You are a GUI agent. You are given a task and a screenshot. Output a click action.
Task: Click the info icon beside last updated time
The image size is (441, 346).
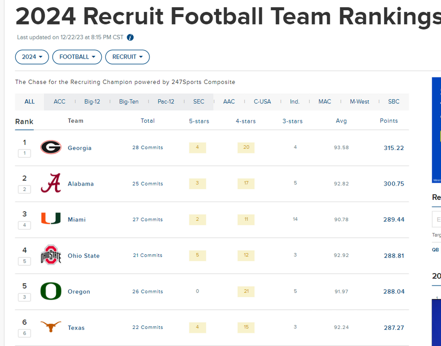click(130, 37)
